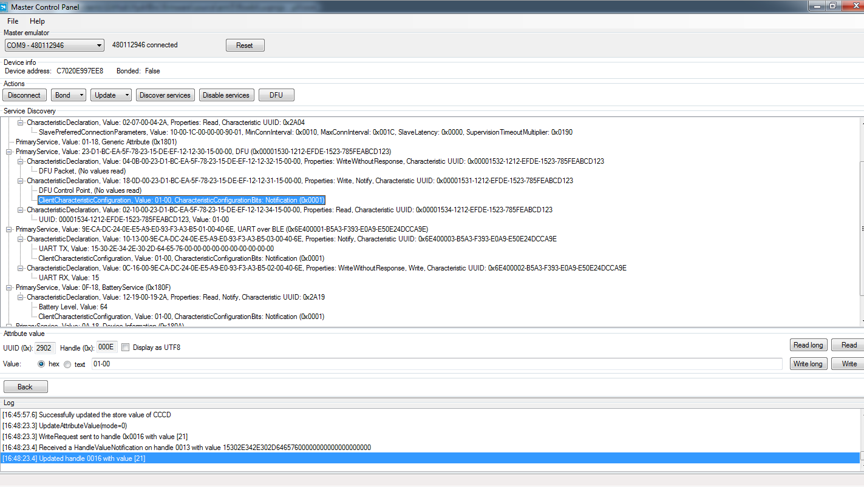Select the Battery Level, Value: 64 row
Viewport: 864px width, 487px height.
(73, 307)
